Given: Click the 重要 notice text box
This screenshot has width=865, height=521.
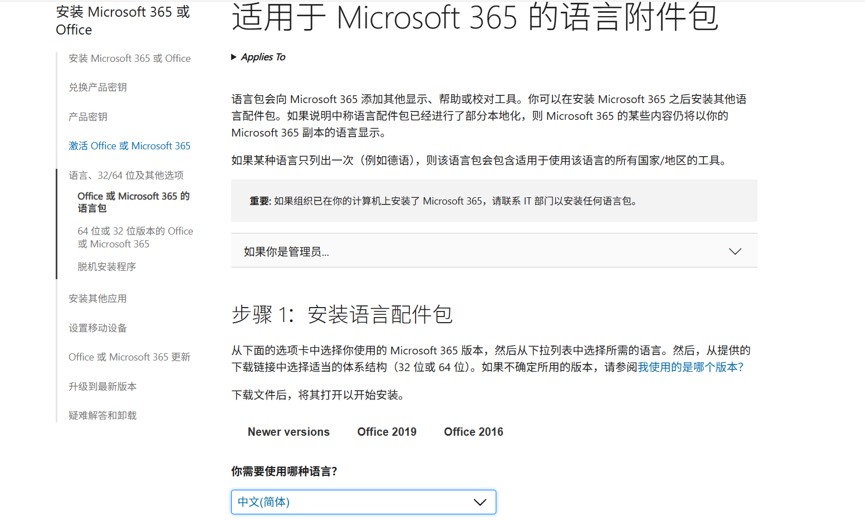Looking at the screenshot, I should (x=494, y=201).
